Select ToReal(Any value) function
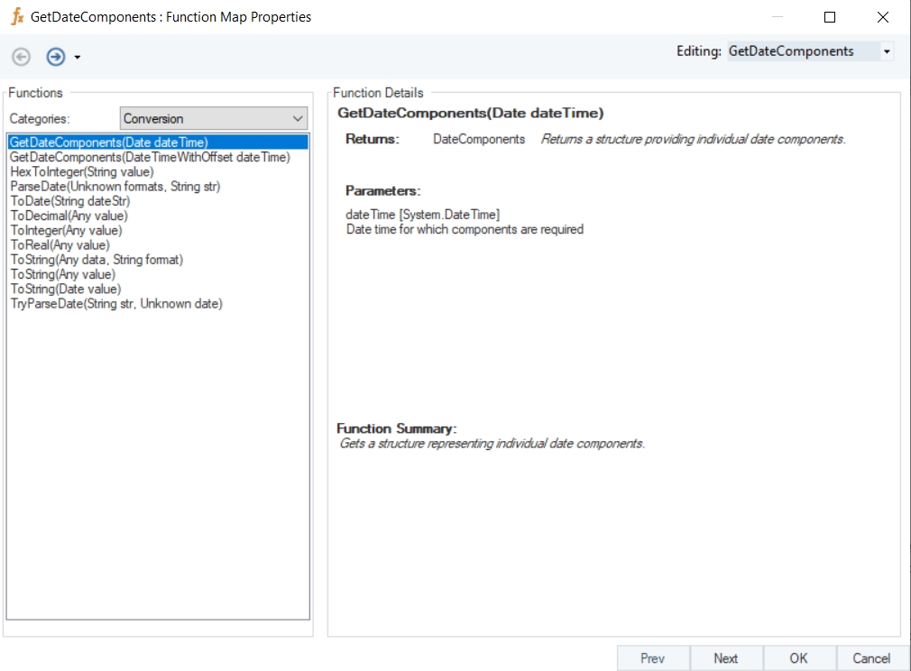 [x=60, y=244]
